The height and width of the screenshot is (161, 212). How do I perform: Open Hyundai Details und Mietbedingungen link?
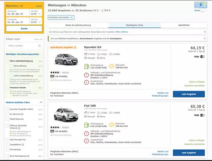160,94
